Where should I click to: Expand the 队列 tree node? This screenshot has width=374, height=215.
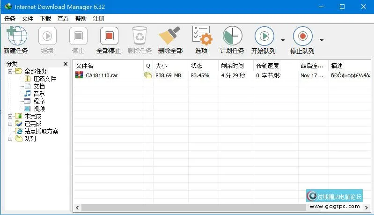(x=10, y=139)
